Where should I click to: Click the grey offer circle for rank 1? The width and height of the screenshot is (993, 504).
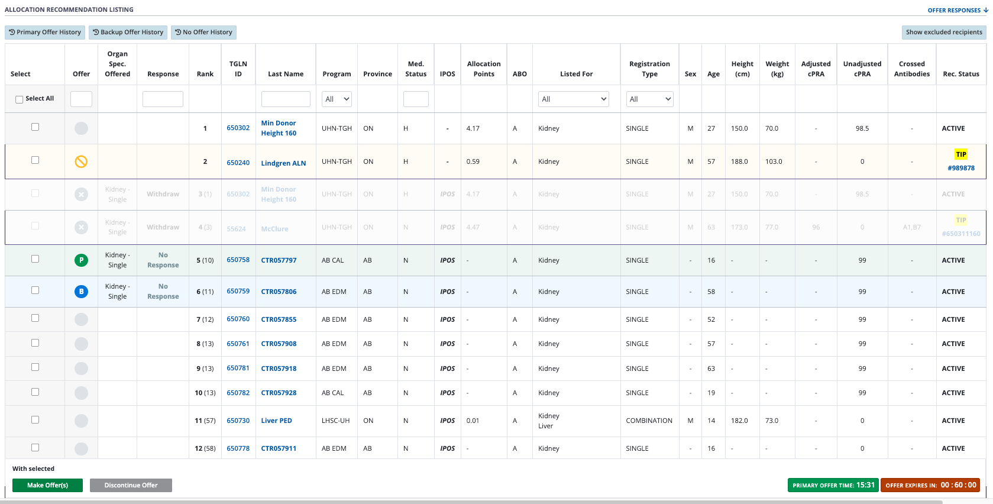81,128
